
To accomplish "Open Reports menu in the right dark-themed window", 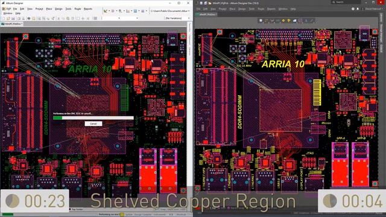I will (271, 9).
